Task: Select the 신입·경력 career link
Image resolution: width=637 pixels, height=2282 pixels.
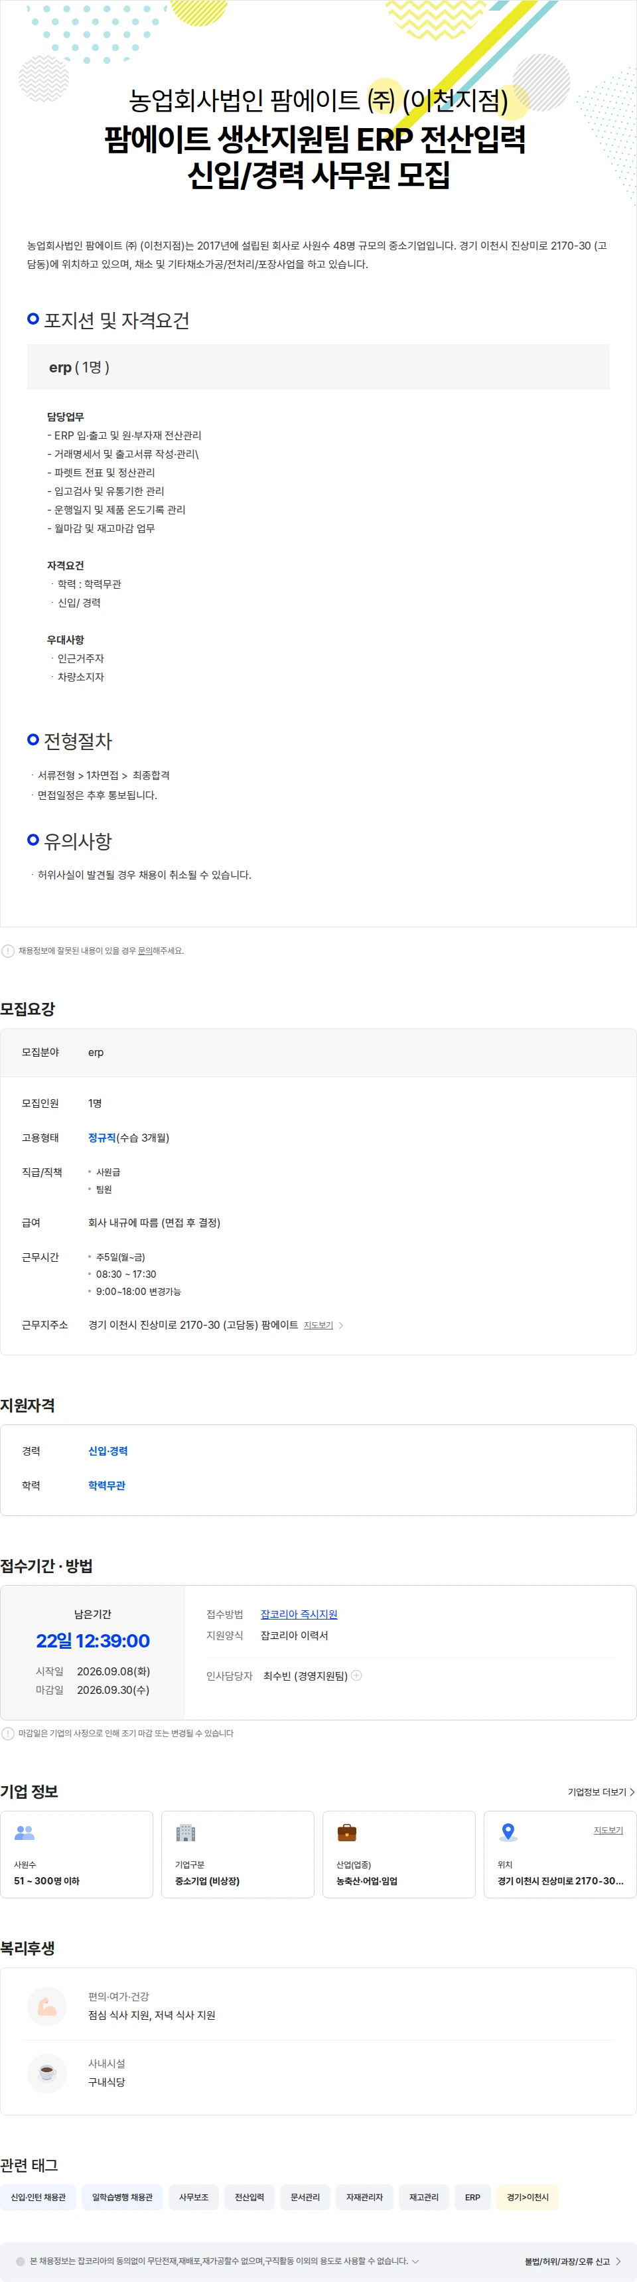Action: click(x=108, y=1451)
